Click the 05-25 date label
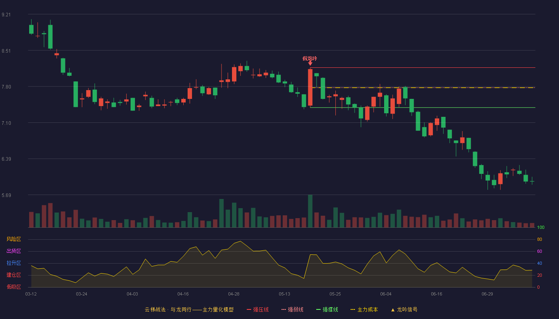The image size is (559, 319). tap(335, 294)
